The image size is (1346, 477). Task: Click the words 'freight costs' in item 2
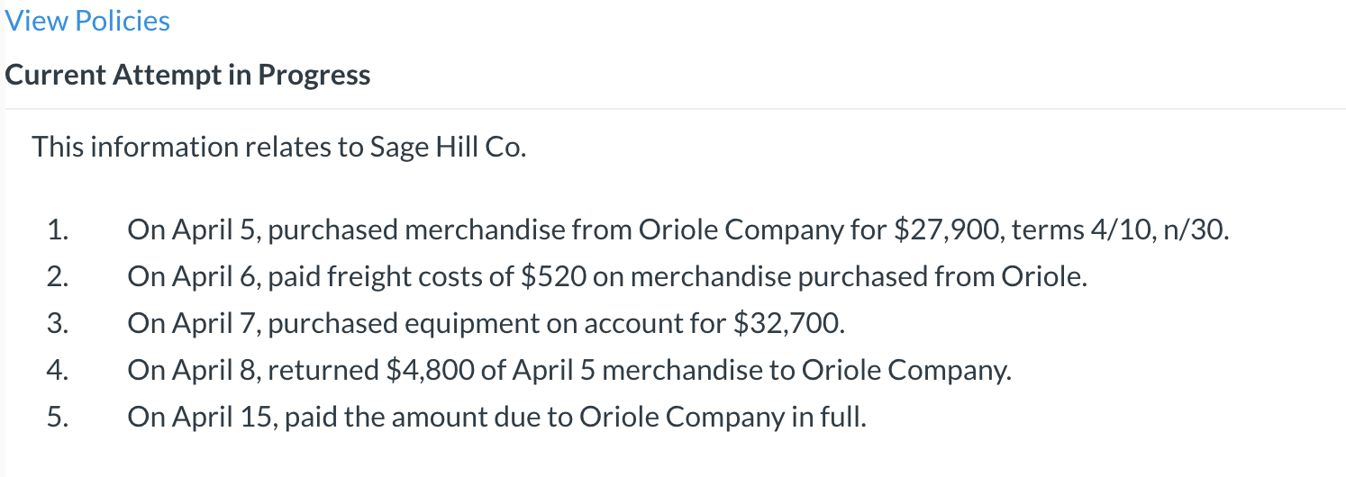[x=410, y=276]
